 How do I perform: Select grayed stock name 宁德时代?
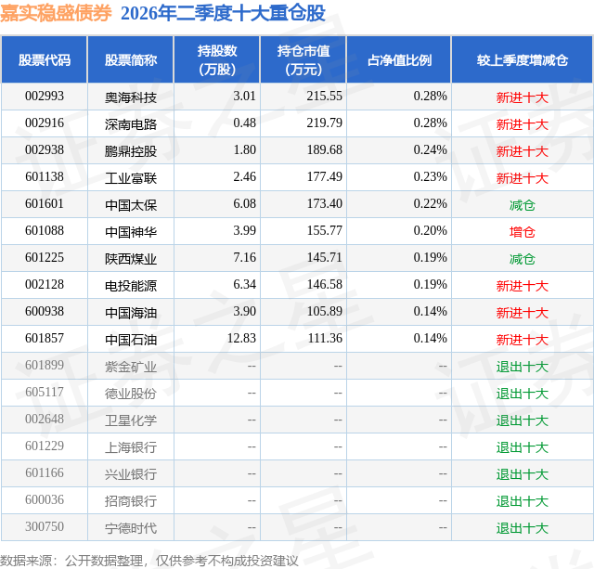point(131,528)
